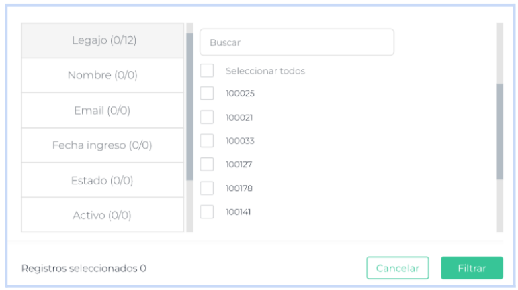Tick the Seleccionar todos checkbox
This screenshot has width=518, height=290.
pyautogui.click(x=207, y=70)
